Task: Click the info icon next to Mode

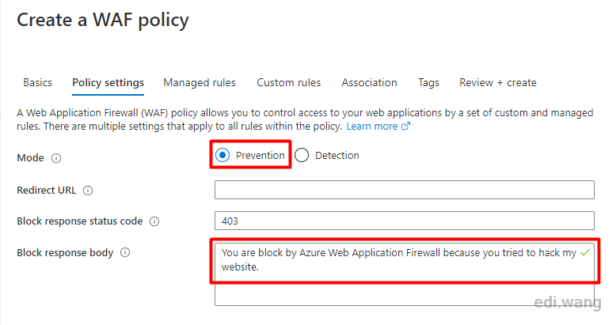Action: tap(56, 158)
